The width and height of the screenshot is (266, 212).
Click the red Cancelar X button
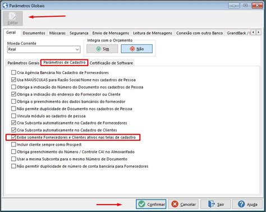[x=183, y=204]
